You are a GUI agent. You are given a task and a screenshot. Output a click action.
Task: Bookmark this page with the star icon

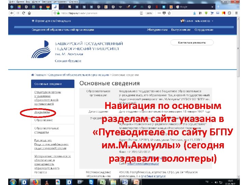click(x=169, y=13)
